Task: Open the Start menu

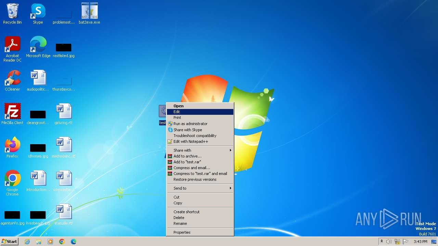Action: tap(10, 242)
